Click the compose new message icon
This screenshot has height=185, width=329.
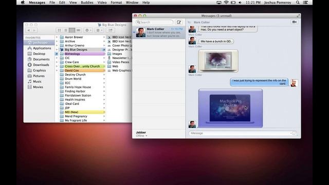pos(179,22)
